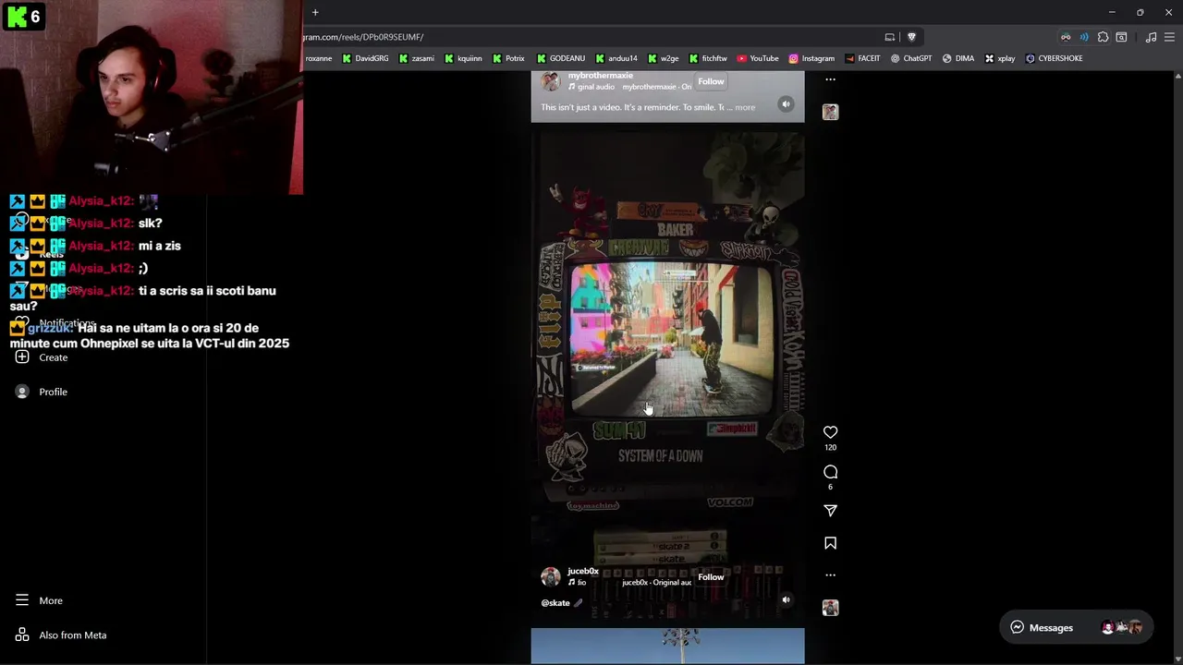The height and width of the screenshot is (665, 1183).
Task: Click the skate video inside the TV
Action: pyautogui.click(x=672, y=338)
